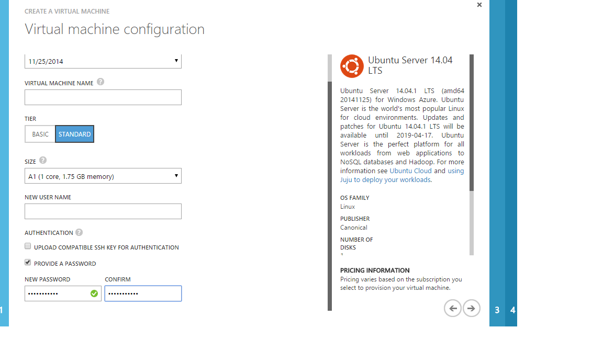Select the Standard tier
The image size is (603, 339).
[x=75, y=134]
